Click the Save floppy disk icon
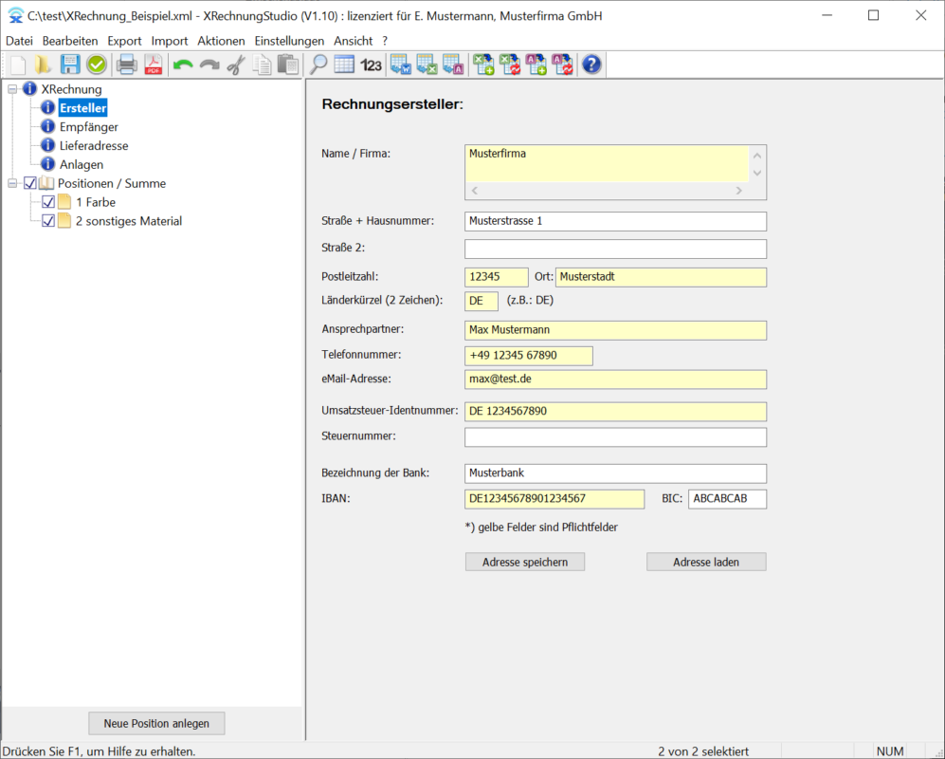Screen dimensions: 945x759 pyautogui.click(x=70, y=65)
